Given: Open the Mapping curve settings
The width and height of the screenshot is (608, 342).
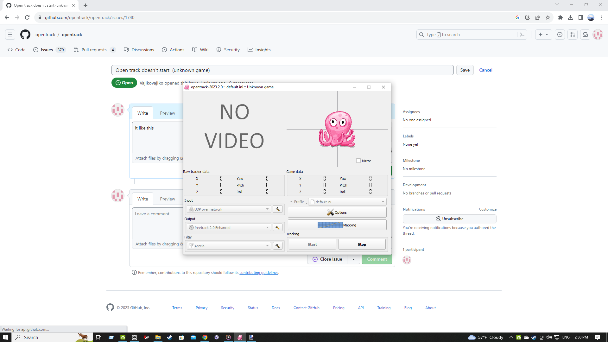Looking at the screenshot, I should (x=337, y=225).
